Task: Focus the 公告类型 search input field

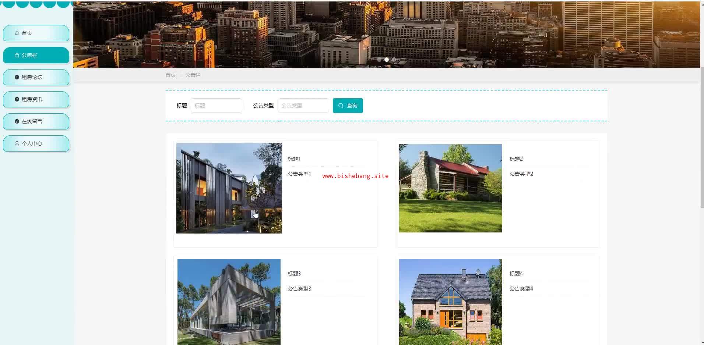Action: (x=303, y=106)
